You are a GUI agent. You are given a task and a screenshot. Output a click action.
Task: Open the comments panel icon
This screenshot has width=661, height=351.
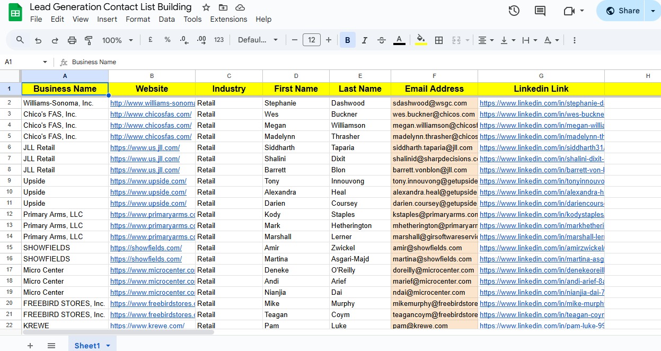[x=540, y=11]
